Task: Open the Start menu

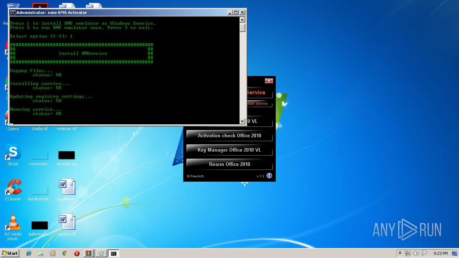Action: pos(10,253)
